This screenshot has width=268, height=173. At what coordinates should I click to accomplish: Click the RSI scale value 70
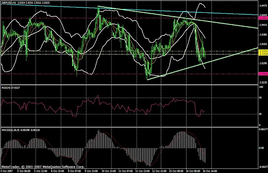point(260,98)
